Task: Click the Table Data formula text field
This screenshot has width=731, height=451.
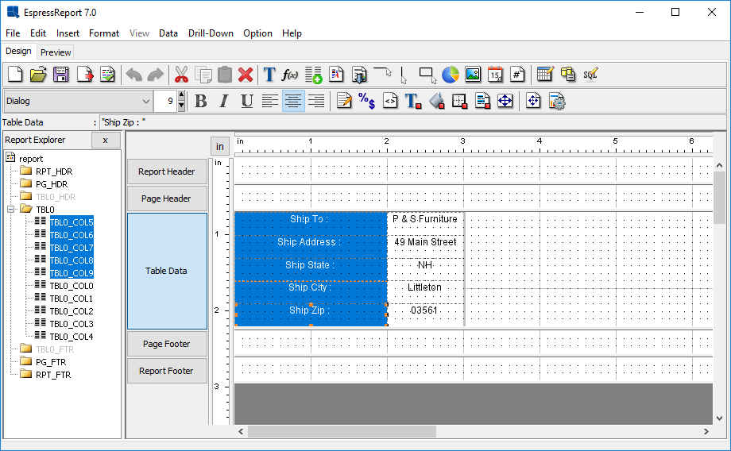Action: (412, 122)
